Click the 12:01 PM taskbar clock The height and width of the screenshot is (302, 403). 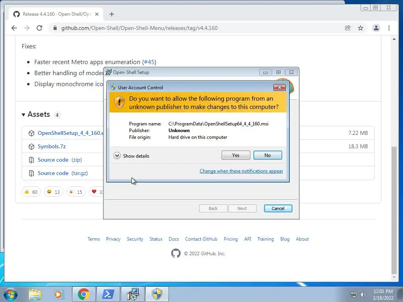(383, 295)
